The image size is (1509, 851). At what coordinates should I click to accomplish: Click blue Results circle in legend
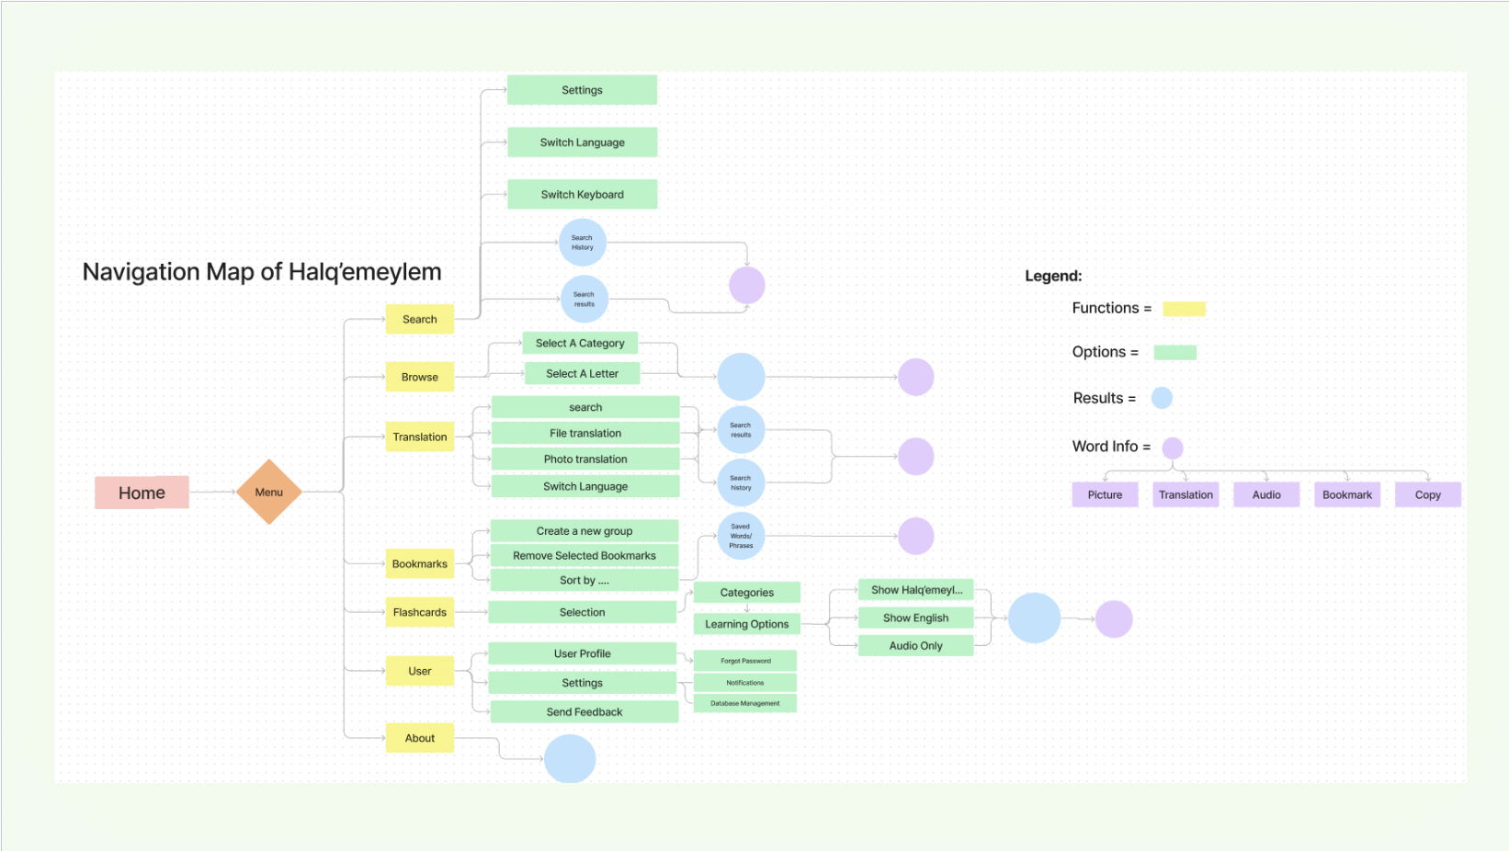tap(1163, 398)
